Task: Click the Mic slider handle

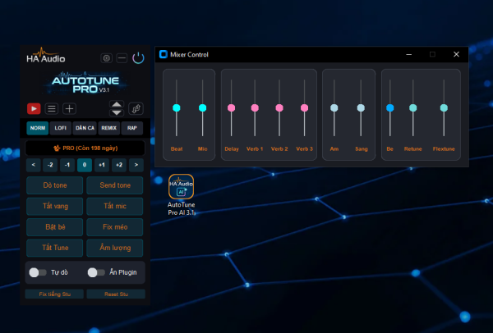Action: (202, 108)
